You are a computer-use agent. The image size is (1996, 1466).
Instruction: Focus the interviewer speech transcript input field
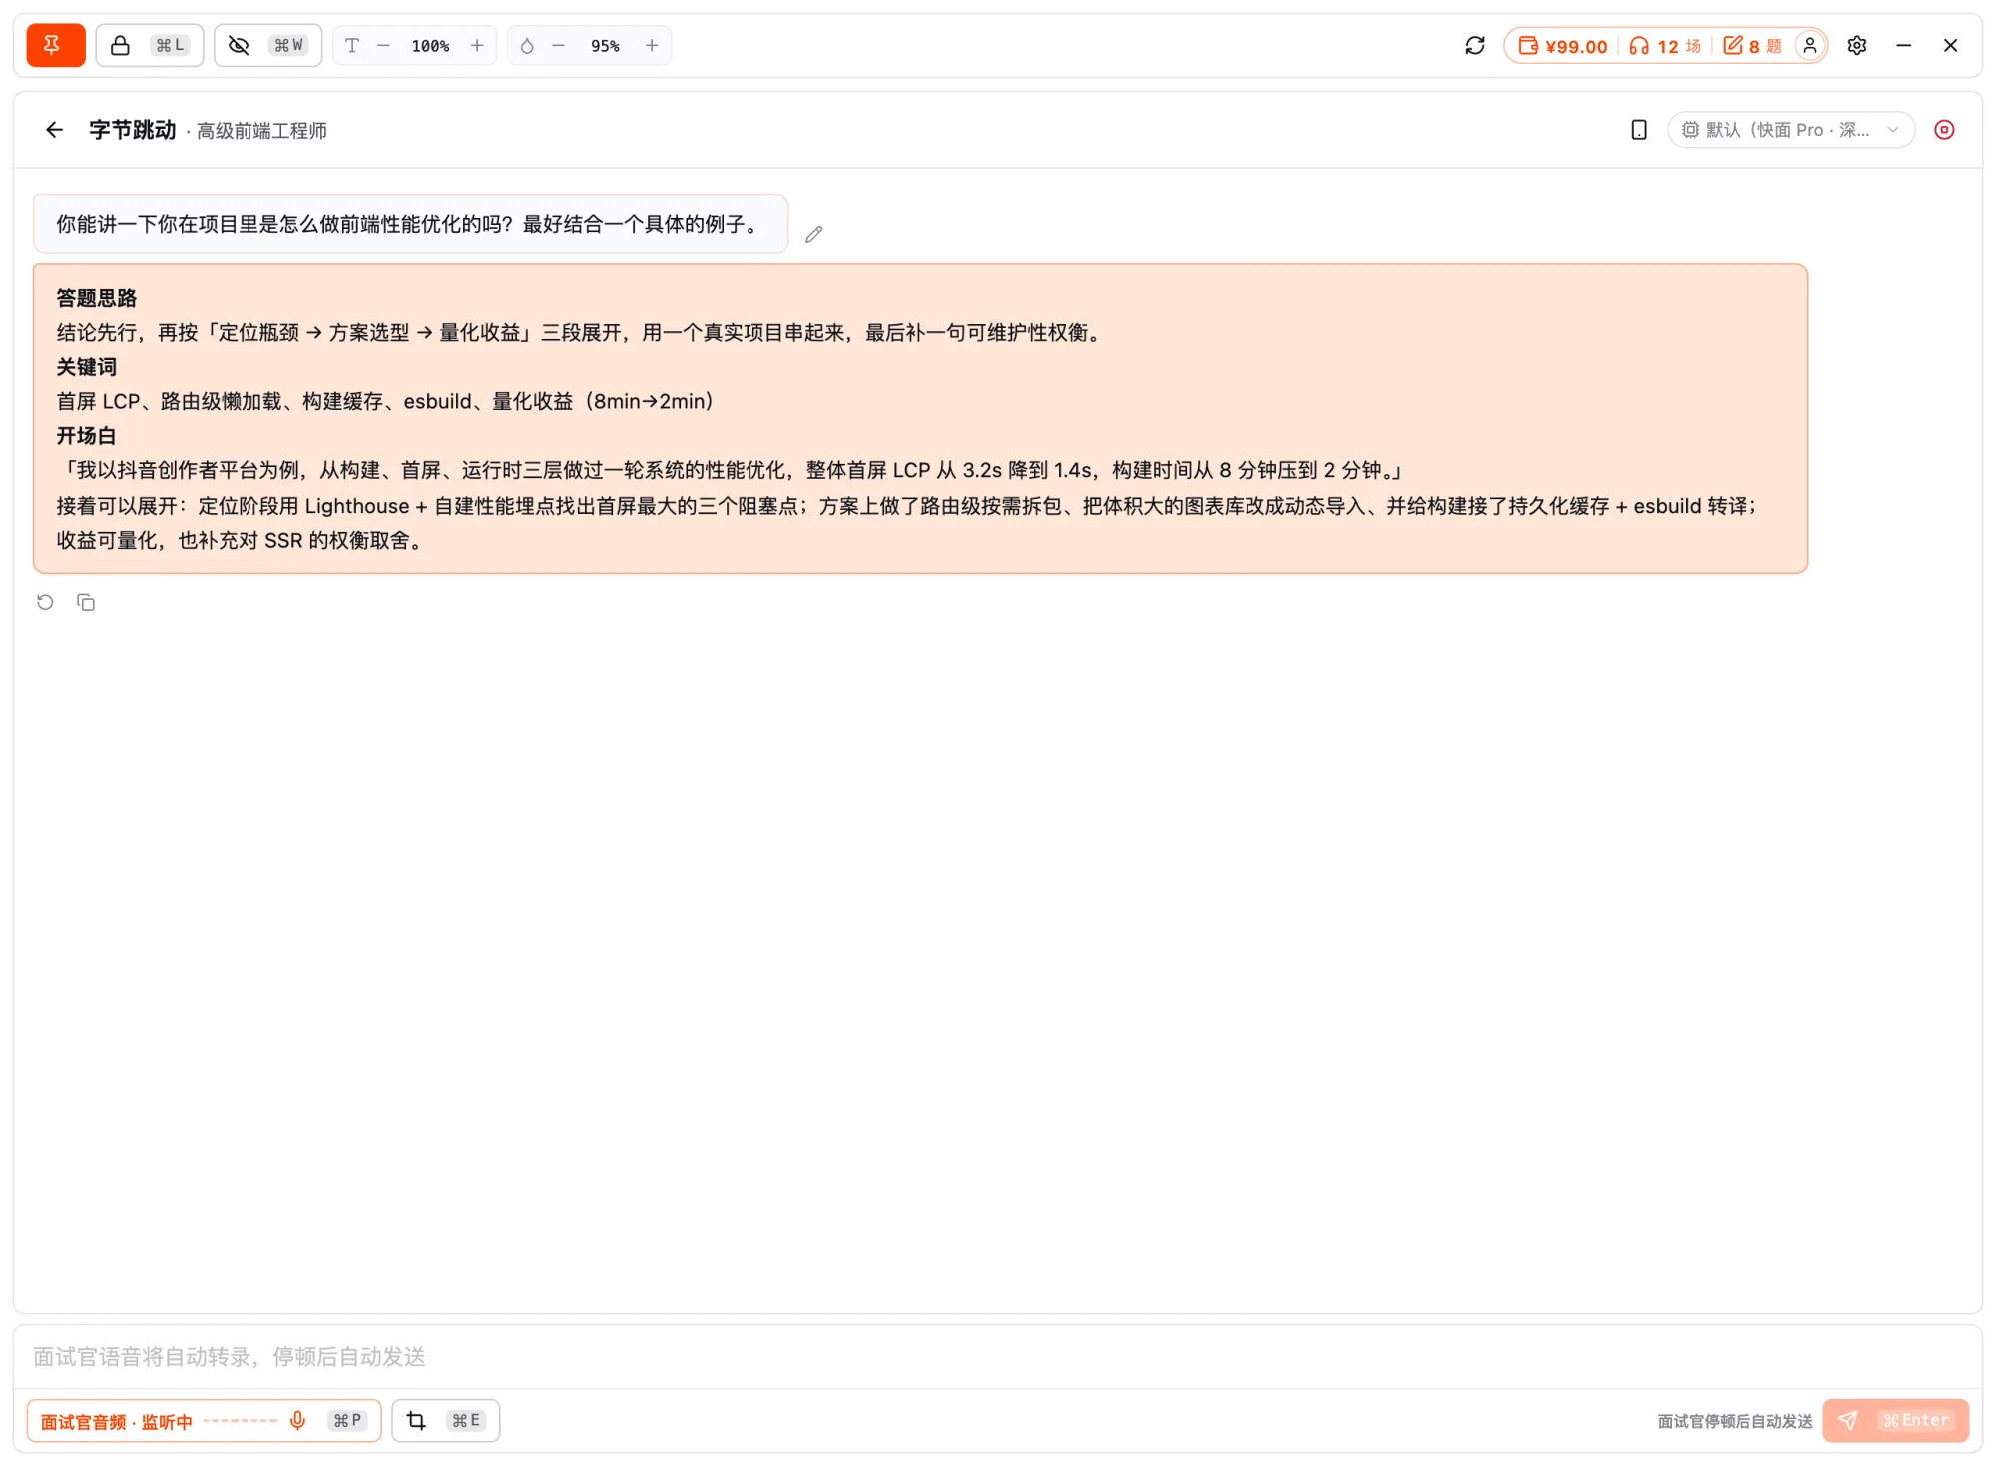(x=998, y=1357)
